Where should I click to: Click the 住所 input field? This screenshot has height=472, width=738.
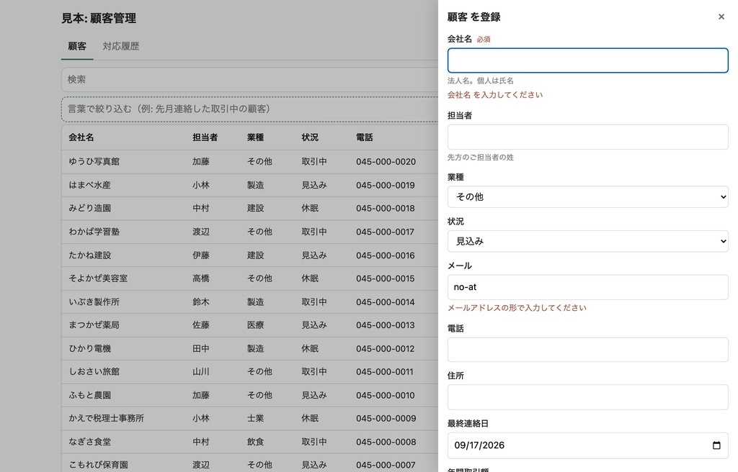point(588,396)
